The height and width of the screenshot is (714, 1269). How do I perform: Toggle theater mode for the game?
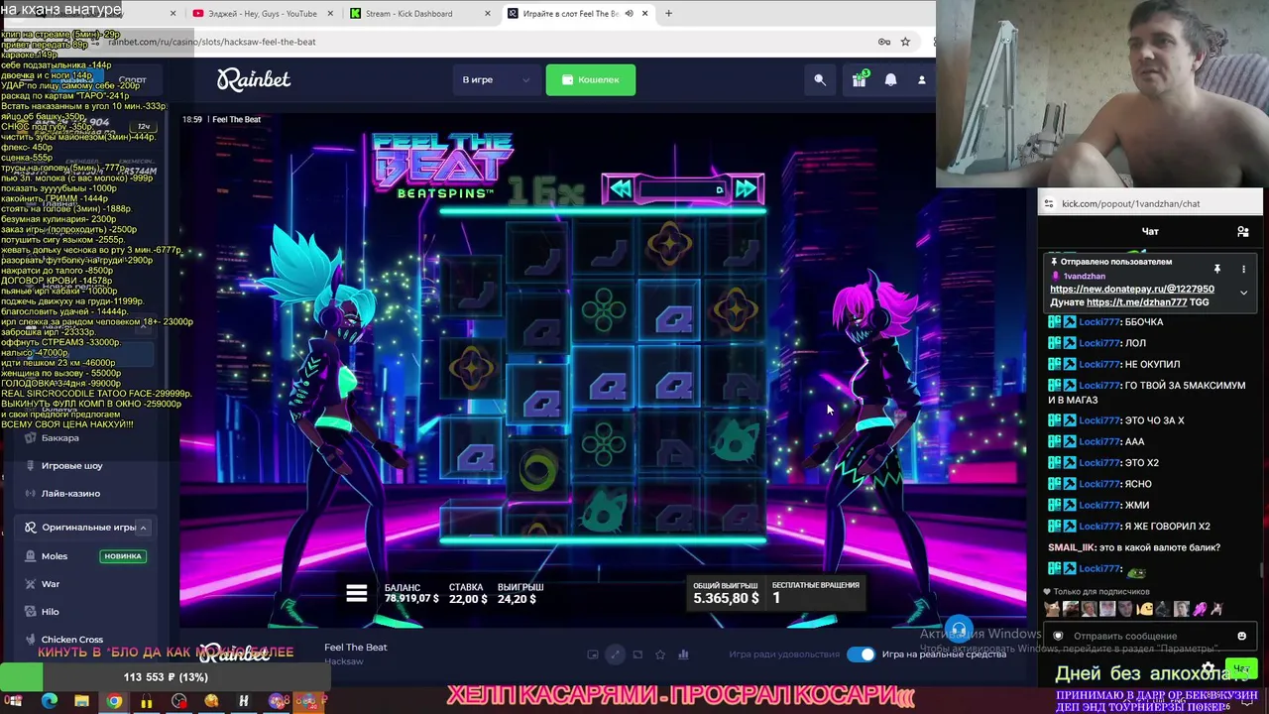point(637,654)
